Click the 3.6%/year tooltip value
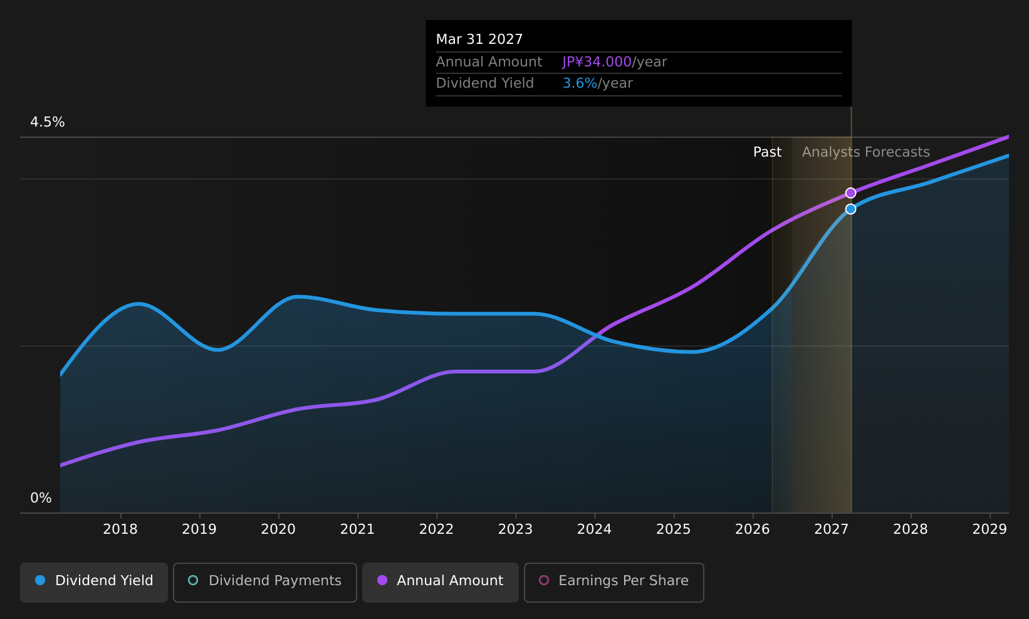 [598, 83]
